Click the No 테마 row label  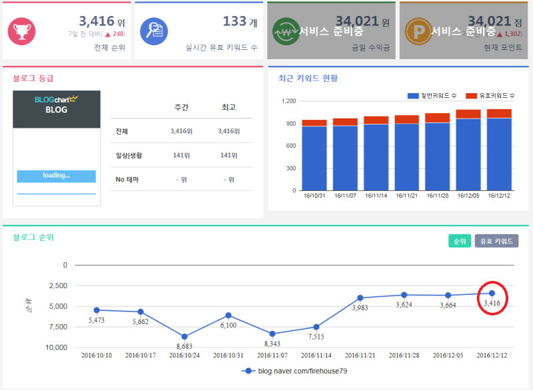(x=127, y=180)
